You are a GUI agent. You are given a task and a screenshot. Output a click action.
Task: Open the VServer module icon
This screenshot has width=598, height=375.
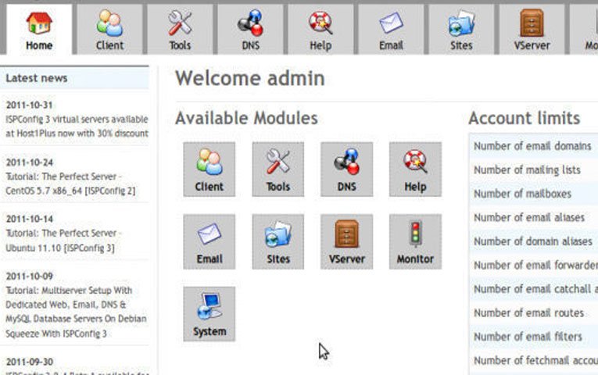346,241
